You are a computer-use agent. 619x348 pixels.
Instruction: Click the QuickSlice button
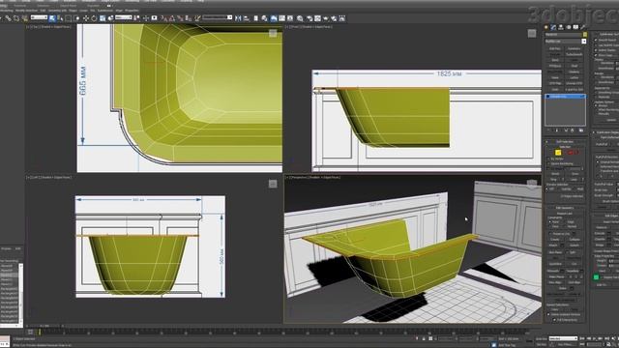[x=555, y=264]
